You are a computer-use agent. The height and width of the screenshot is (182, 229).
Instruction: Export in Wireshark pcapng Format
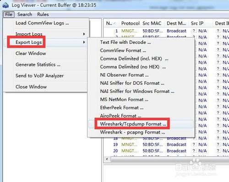(132, 132)
